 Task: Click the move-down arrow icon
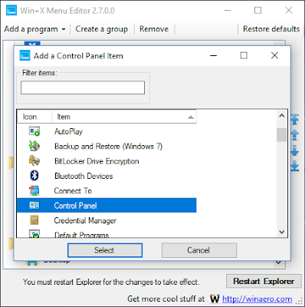(295, 150)
